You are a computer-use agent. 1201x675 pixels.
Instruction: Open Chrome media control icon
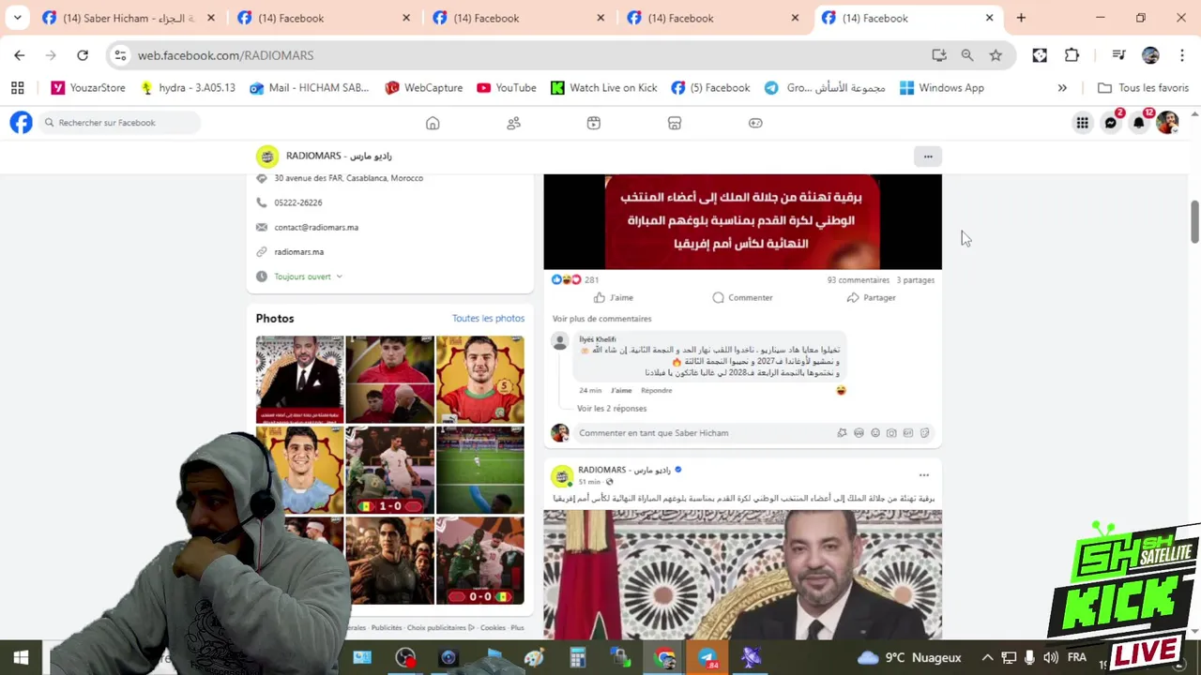[1118, 55]
